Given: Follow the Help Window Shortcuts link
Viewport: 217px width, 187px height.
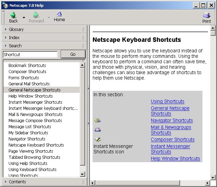Looking at the screenshot, I should point(175,158).
